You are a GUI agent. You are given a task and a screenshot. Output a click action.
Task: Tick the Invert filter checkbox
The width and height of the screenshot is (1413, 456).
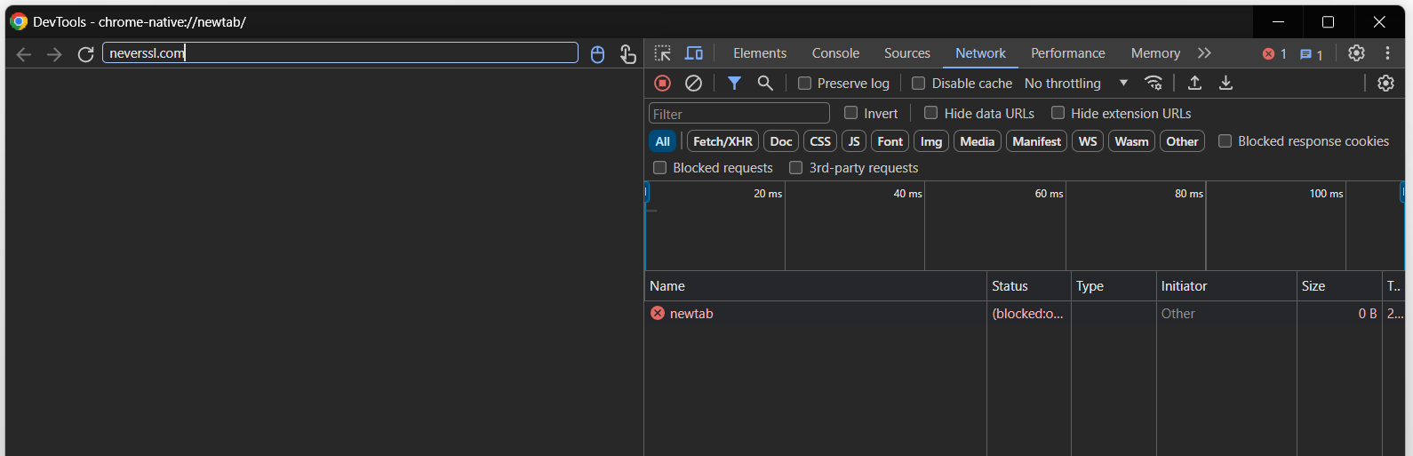[850, 113]
